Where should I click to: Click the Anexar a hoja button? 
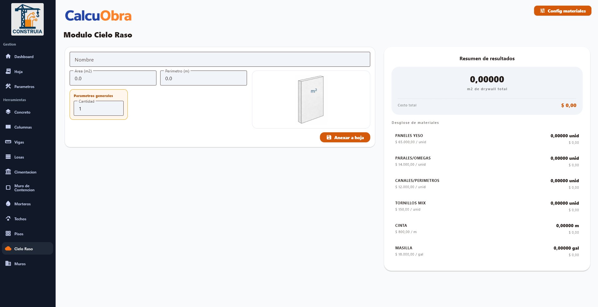(x=345, y=138)
